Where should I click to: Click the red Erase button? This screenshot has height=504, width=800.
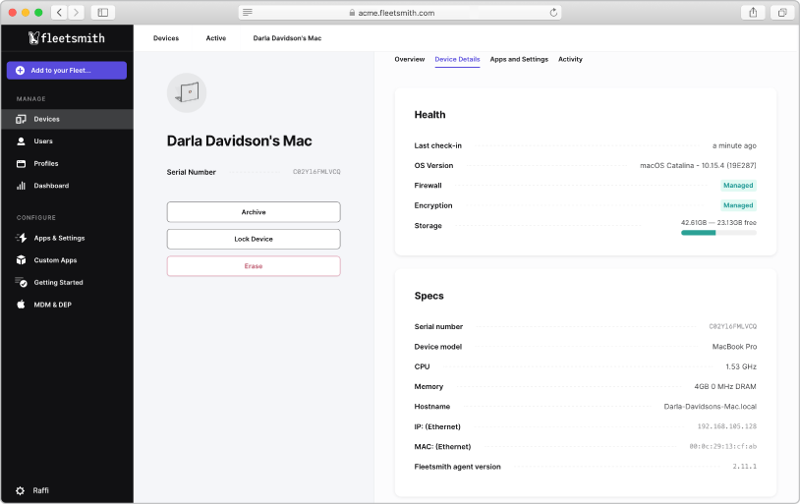(x=254, y=266)
